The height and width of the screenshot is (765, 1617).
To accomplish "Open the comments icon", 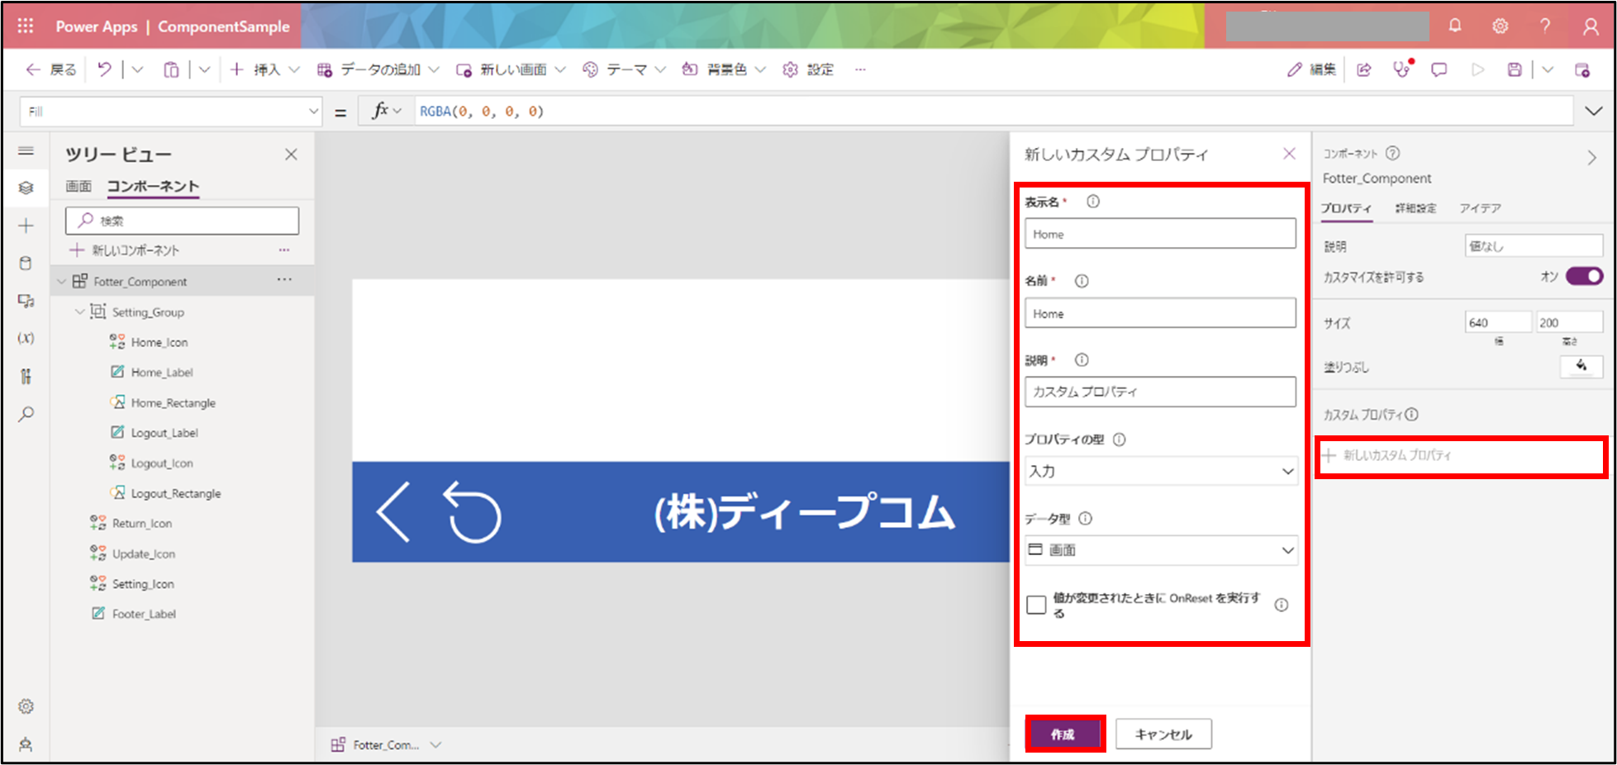I will point(1439,69).
